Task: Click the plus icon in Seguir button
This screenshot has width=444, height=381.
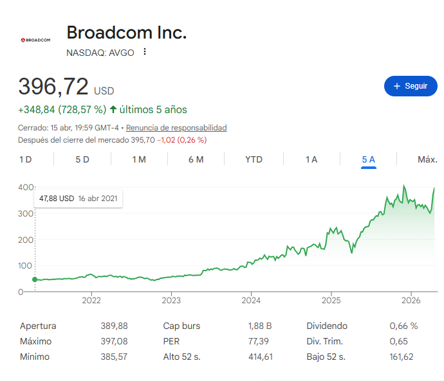Action: [x=397, y=86]
